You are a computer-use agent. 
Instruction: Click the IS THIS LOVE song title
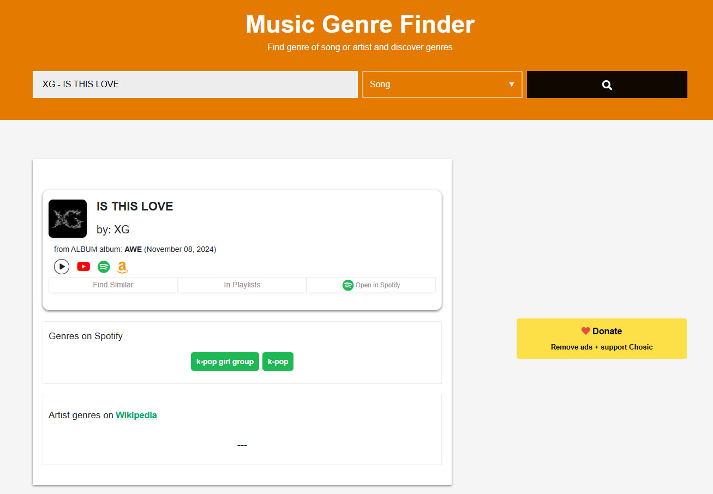(x=135, y=206)
